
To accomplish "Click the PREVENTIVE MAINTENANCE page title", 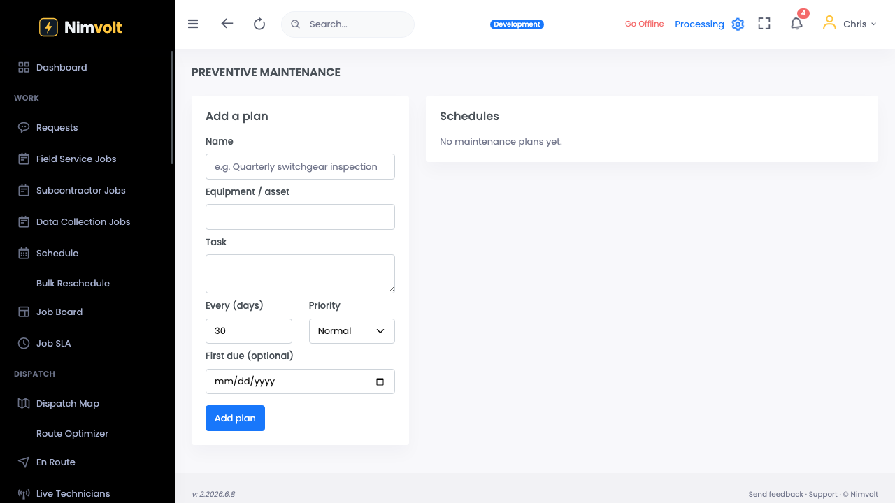I will pos(266,72).
